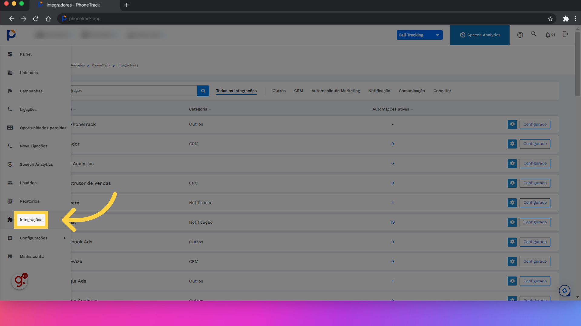Click the Configurações gear icon in sidebar

10,238
